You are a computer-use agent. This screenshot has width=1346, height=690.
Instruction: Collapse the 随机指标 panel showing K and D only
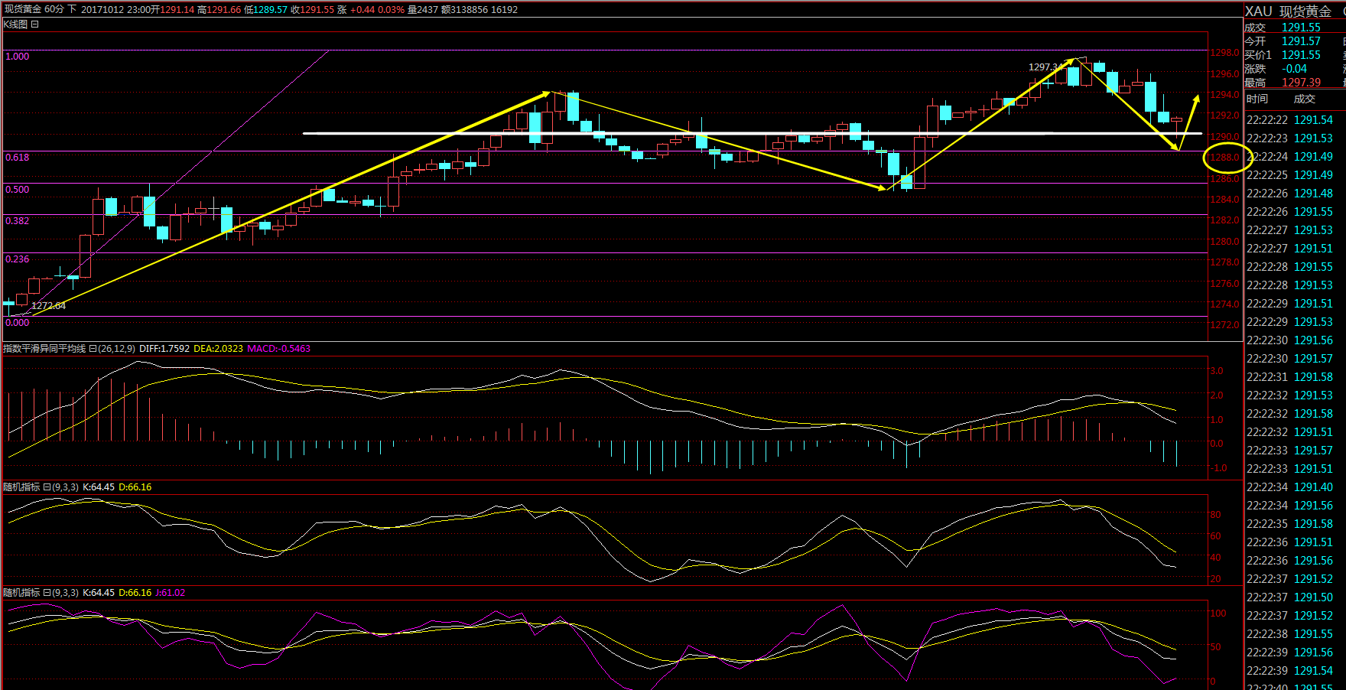[x=47, y=487]
